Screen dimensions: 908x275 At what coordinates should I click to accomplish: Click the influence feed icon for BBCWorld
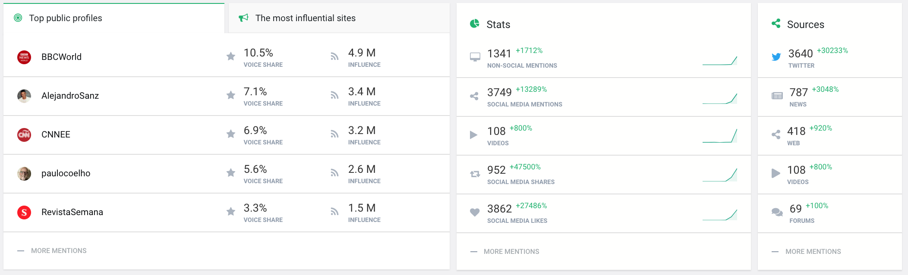coord(334,56)
